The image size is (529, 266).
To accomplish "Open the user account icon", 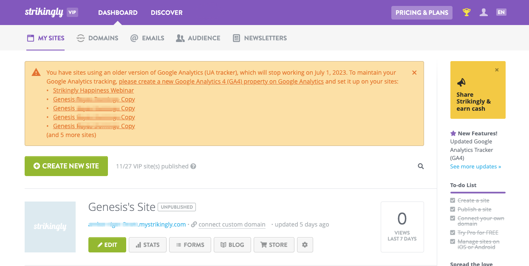I will coord(484,12).
